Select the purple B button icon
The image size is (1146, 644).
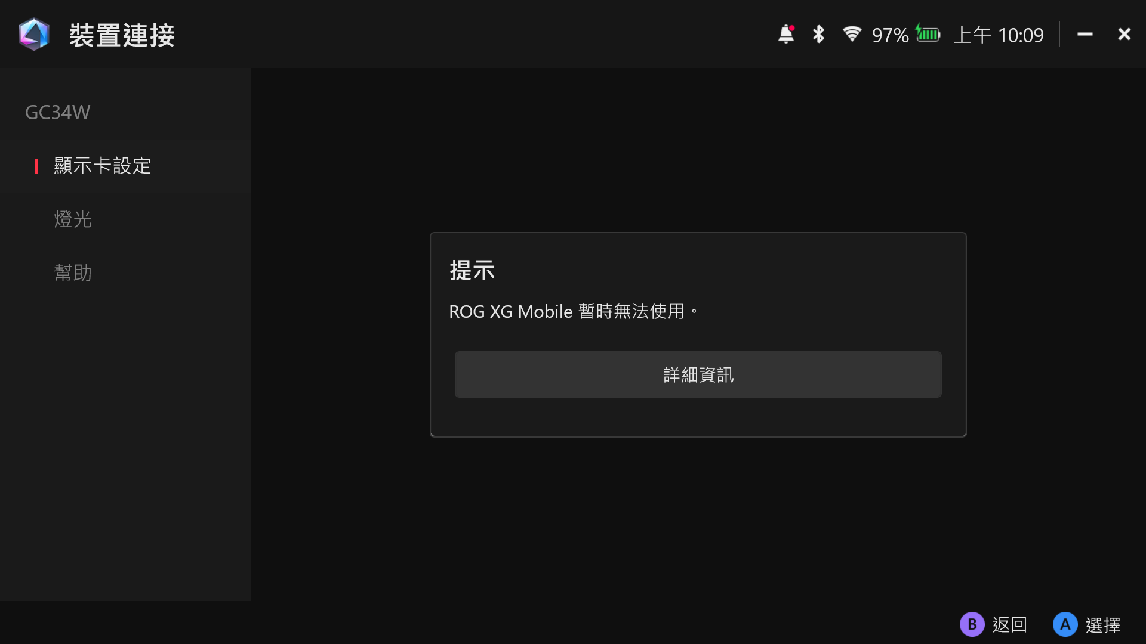pyautogui.click(x=972, y=624)
